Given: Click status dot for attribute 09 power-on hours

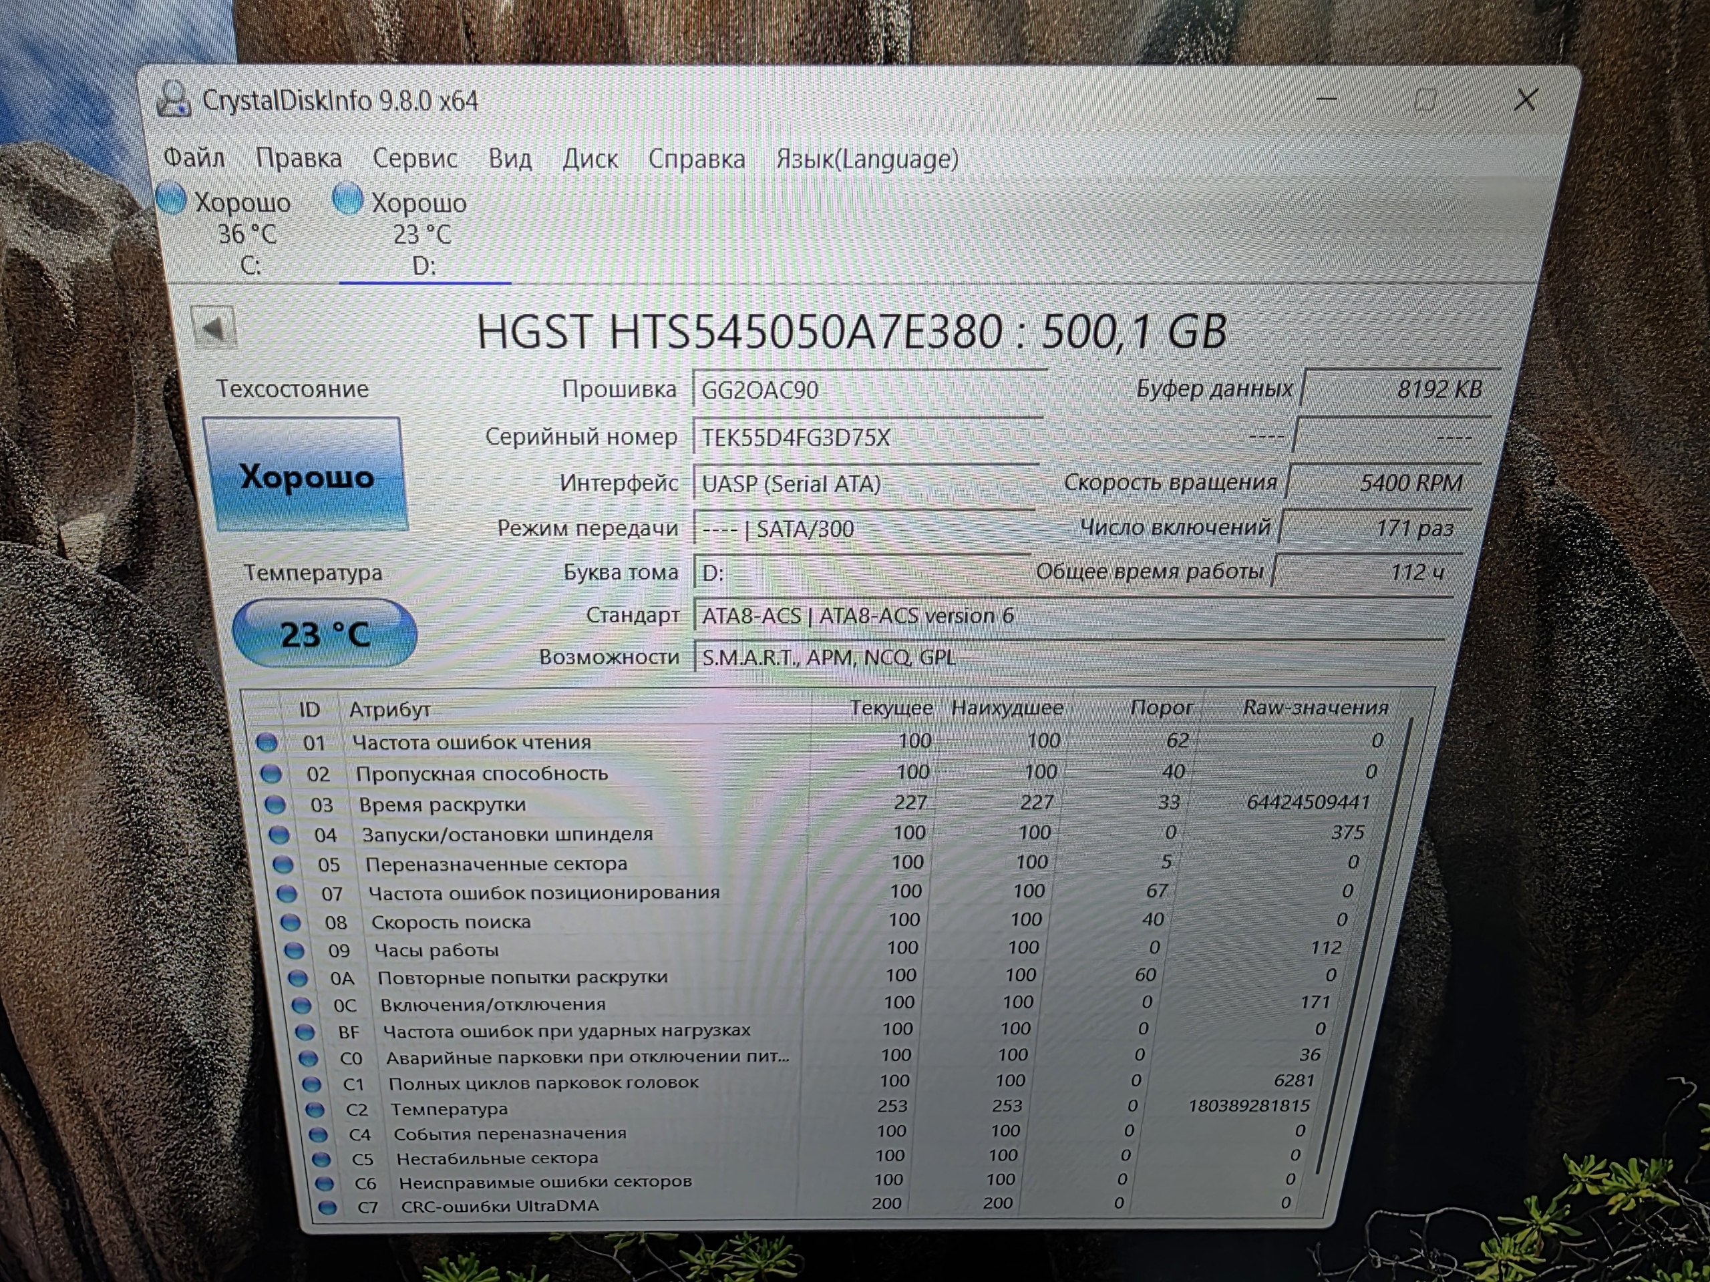Looking at the screenshot, I should point(294,951).
